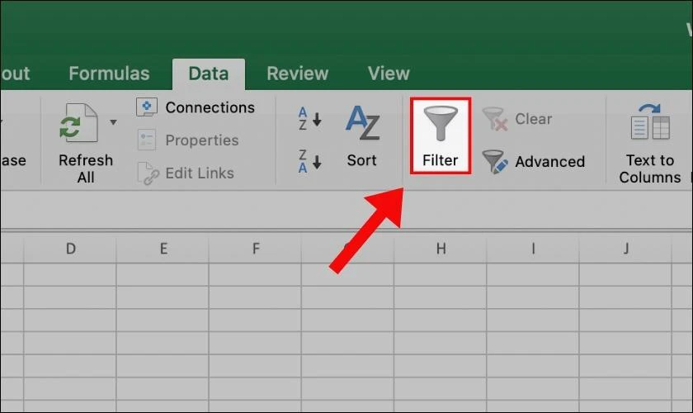
Task: Click the Connections icon
Action: pyautogui.click(x=147, y=107)
